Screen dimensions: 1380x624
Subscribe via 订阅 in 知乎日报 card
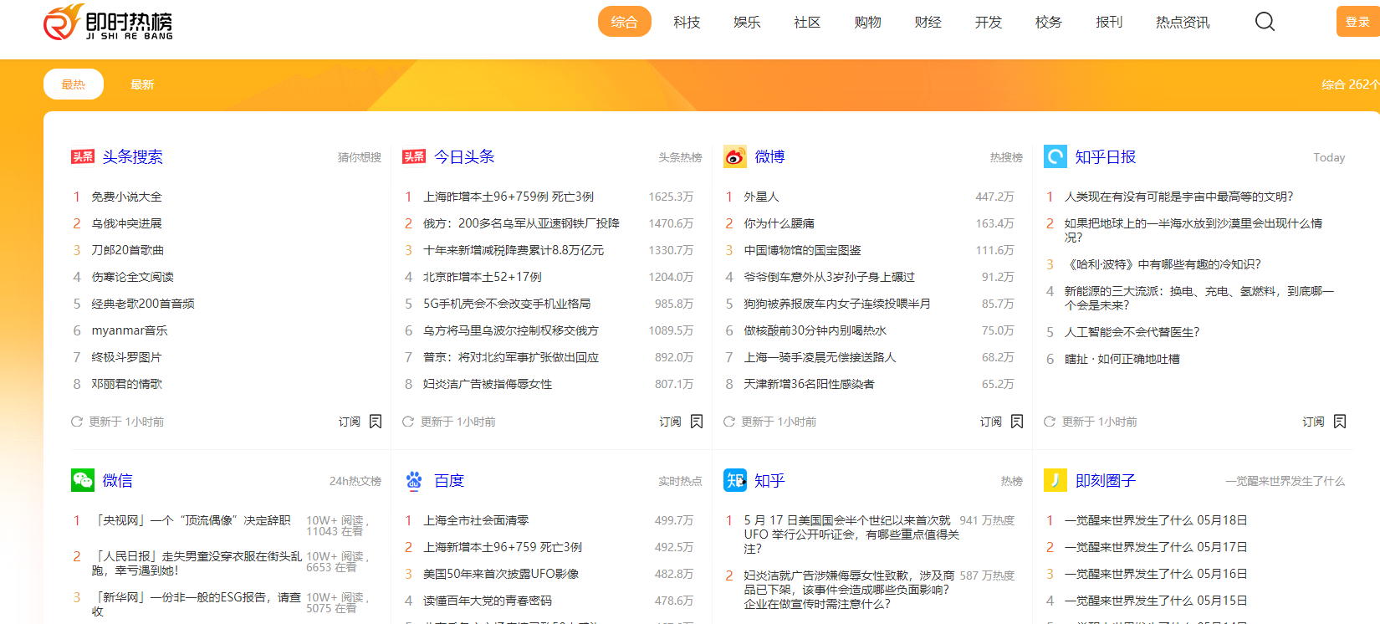tap(1313, 422)
